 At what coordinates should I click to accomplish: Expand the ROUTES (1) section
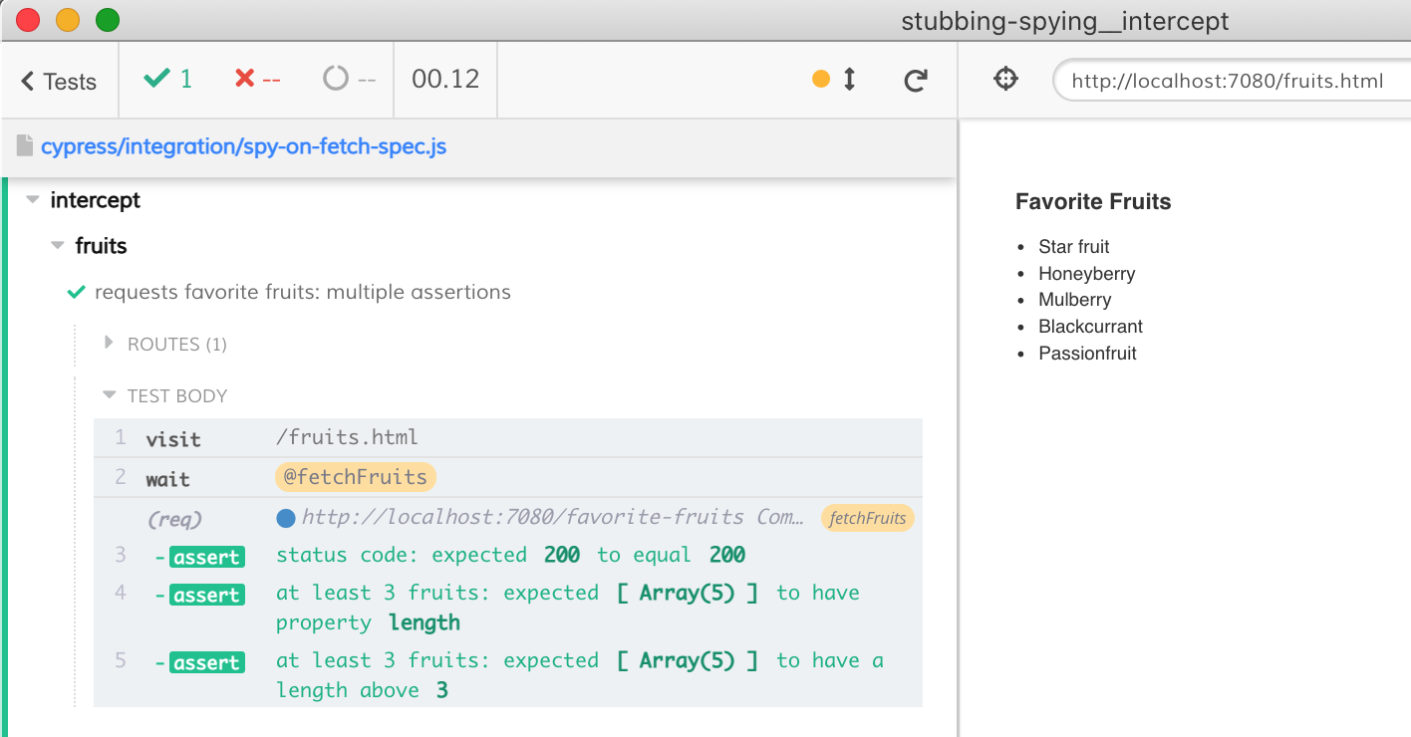point(166,344)
